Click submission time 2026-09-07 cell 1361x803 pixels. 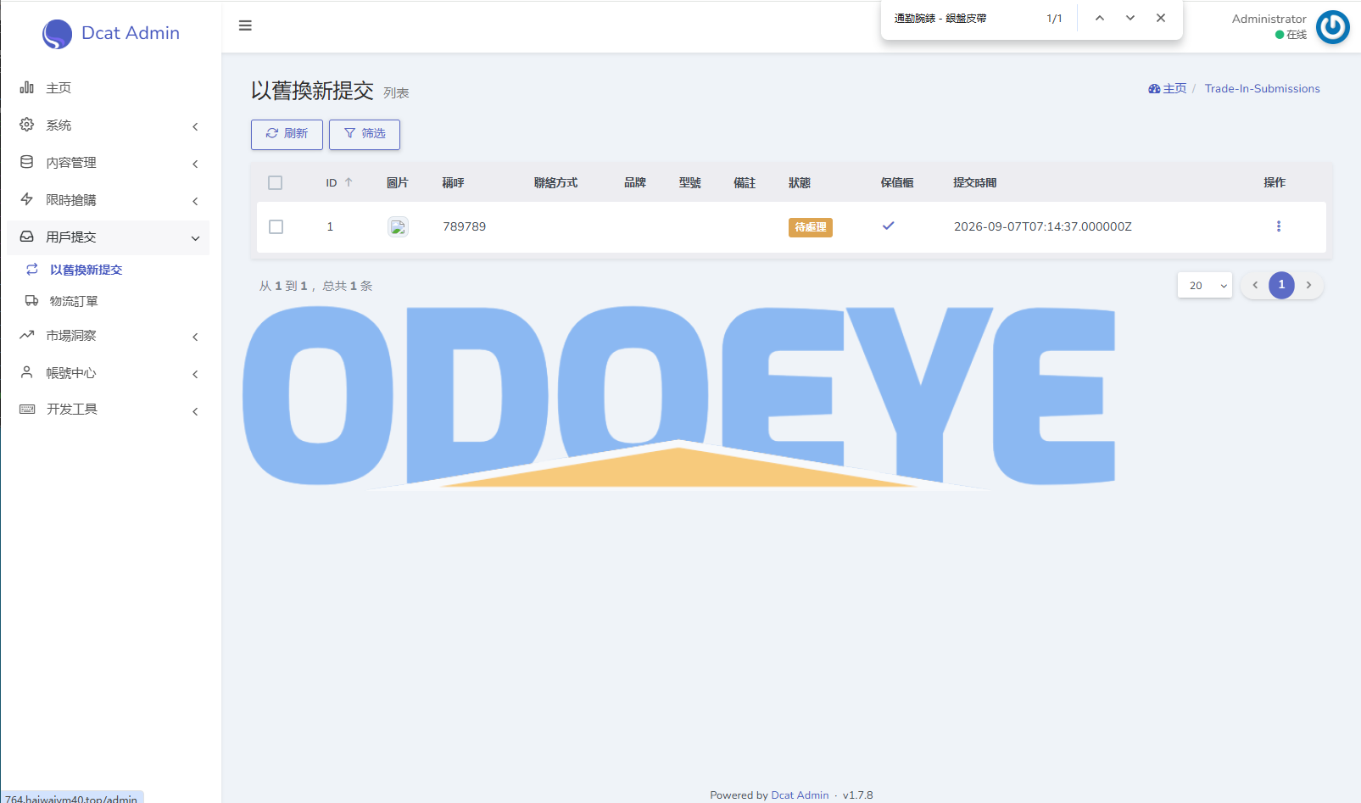(x=1043, y=226)
